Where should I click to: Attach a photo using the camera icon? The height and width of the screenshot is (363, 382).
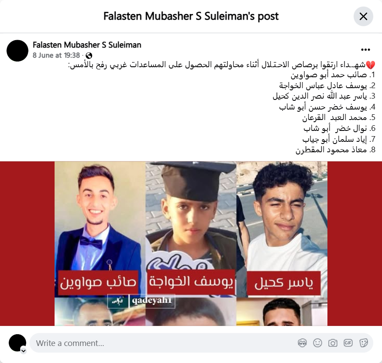pyautogui.click(x=333, y=343)
